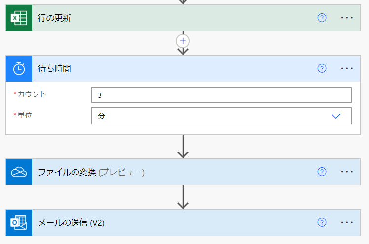
Task: Open help for the ファイルの変換 action
Action: click(x=322, y=172)
